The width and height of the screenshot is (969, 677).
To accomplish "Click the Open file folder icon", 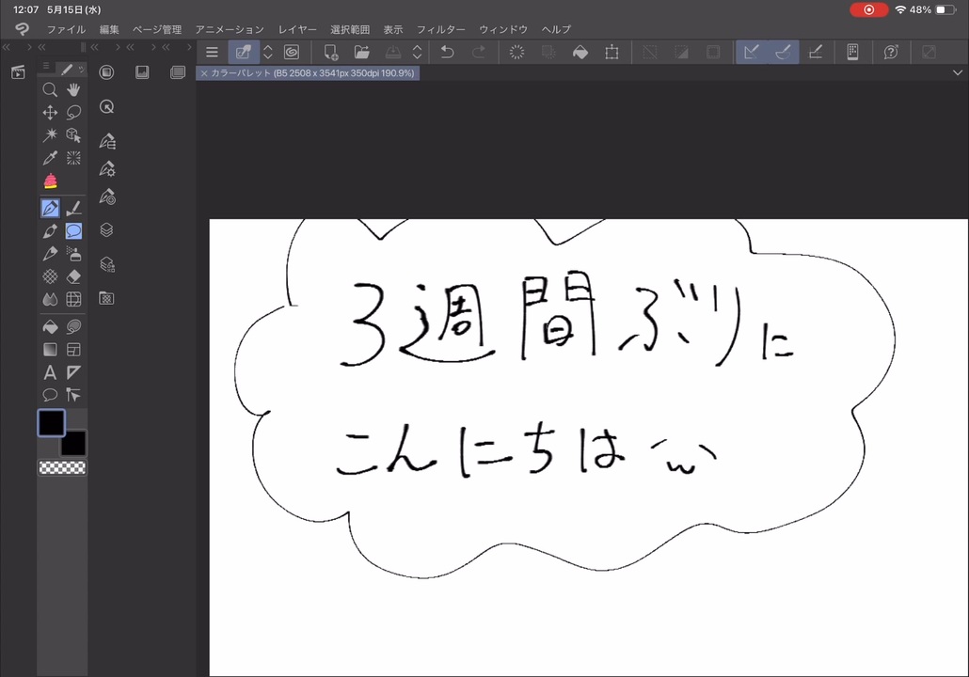I will click(362, 53).
